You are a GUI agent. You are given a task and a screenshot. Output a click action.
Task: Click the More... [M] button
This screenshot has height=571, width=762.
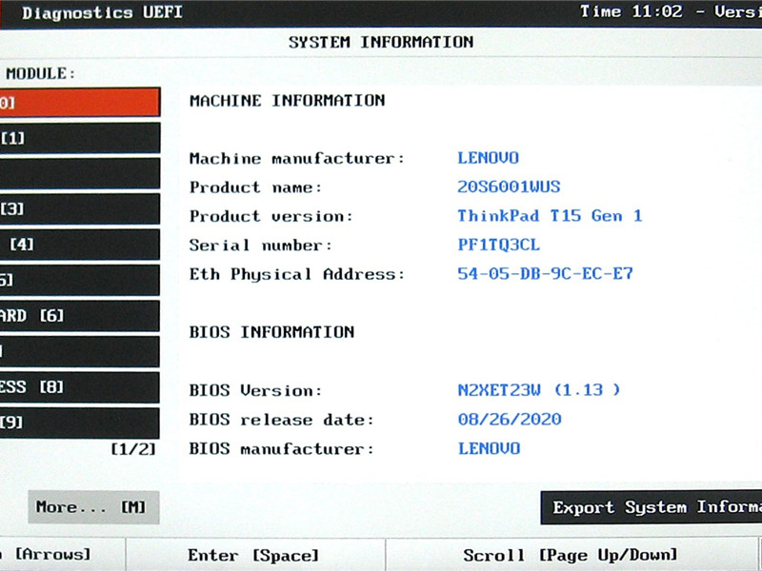pyautogui.click(x=93, y=507)
